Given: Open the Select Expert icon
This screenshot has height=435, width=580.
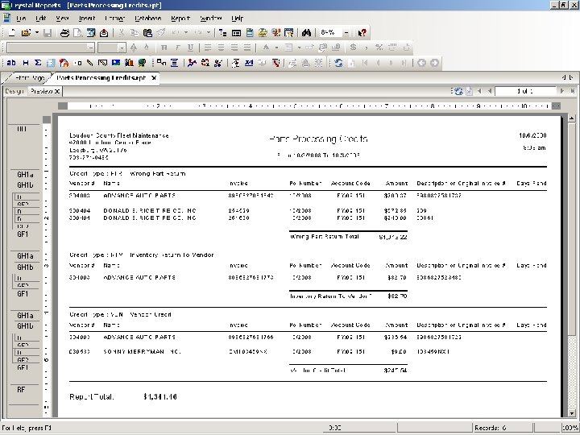Looking at the screenshot, I should coord(218,63).
